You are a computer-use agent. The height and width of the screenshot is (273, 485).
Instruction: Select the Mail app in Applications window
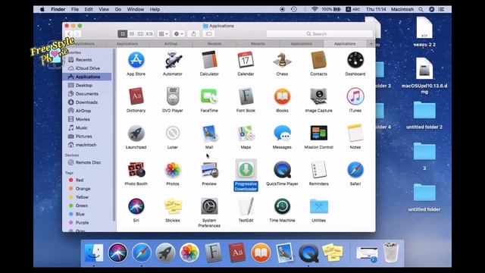click(x=209, y=133)
